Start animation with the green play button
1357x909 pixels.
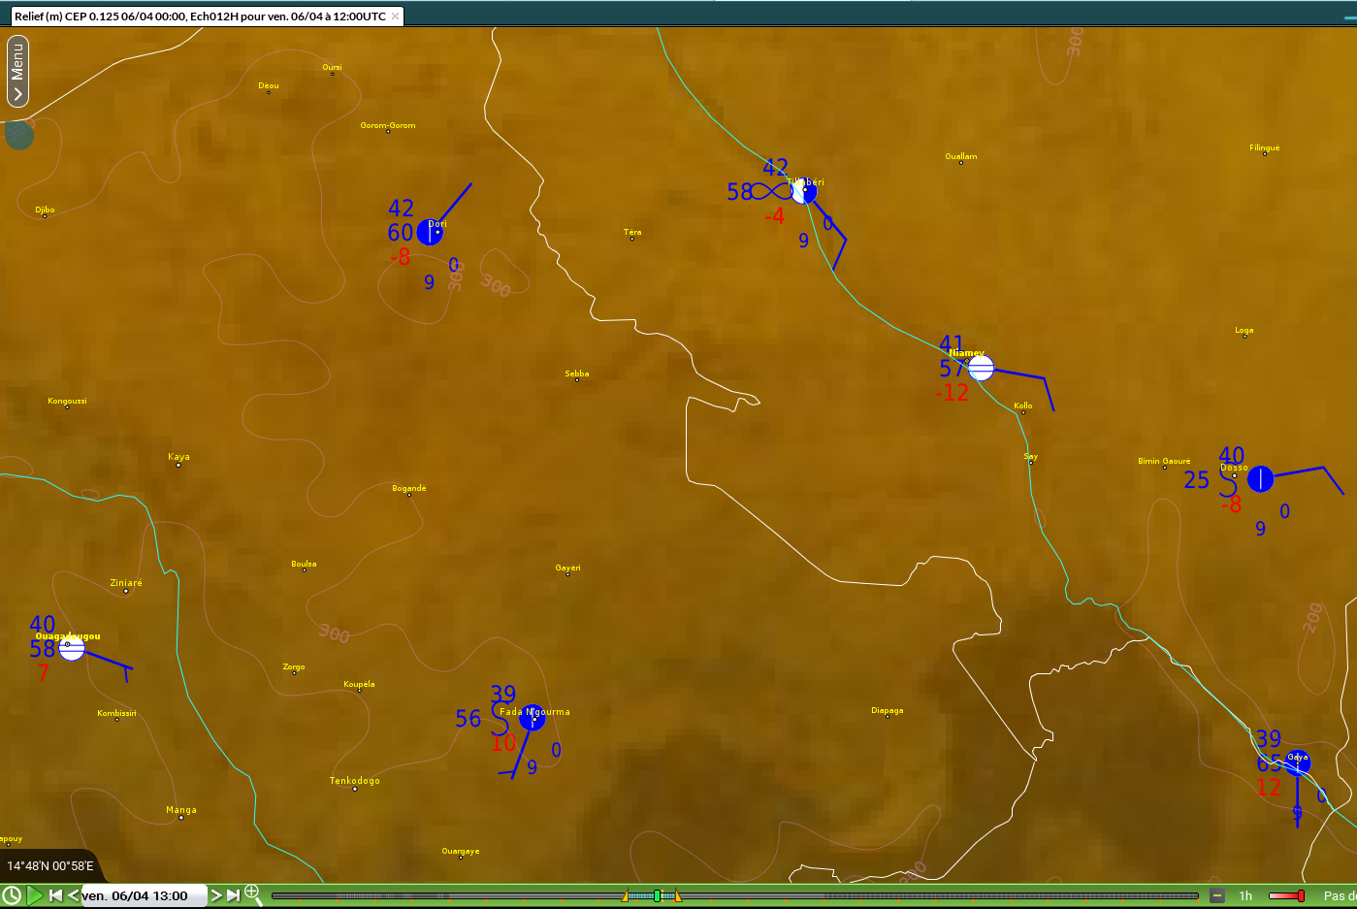point(35,895)
